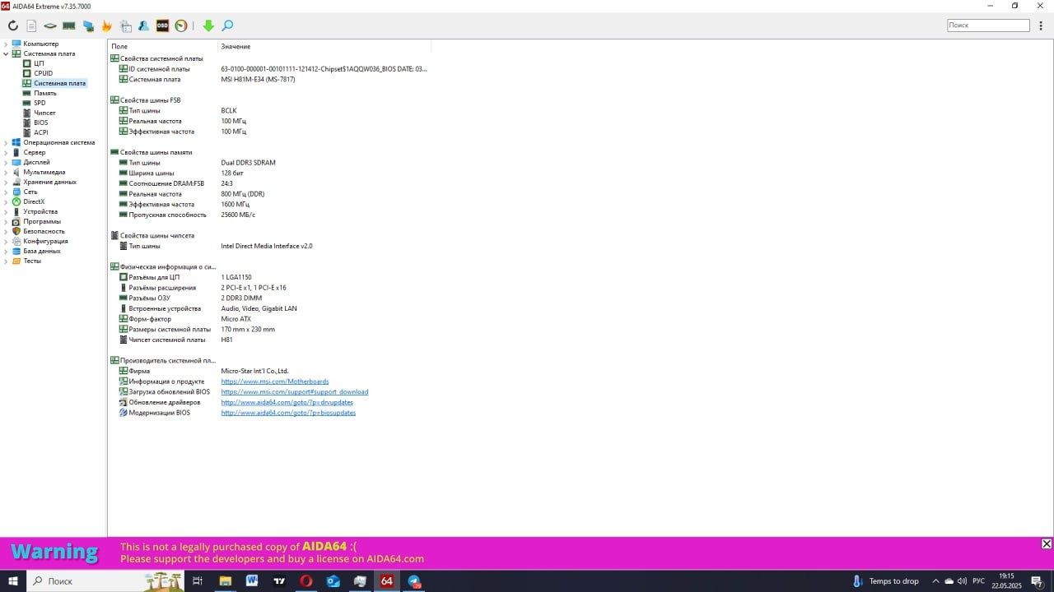The image size is (1054, 592).
Task: Expand the Компьютер tree node
Action: [6, 44]
